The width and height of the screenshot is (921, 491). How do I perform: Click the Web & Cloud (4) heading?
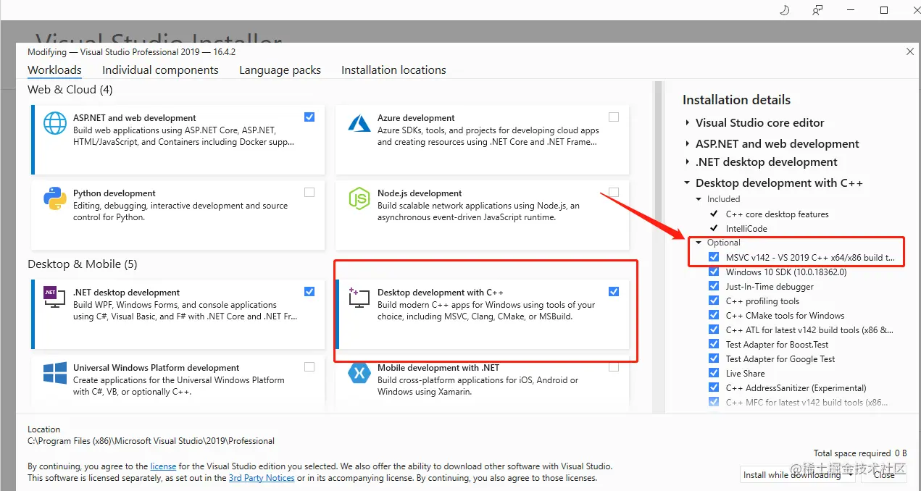pos(70,90)
